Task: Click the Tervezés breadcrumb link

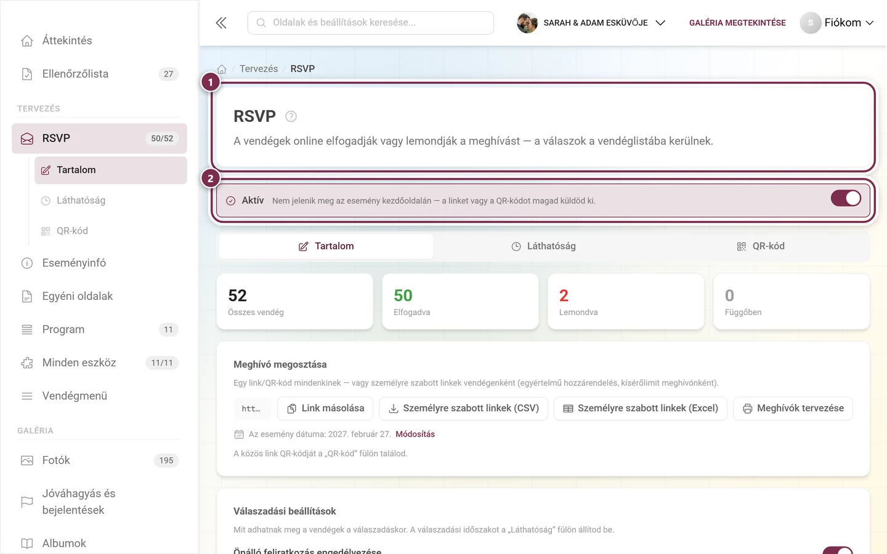Action: click(259, 69)
